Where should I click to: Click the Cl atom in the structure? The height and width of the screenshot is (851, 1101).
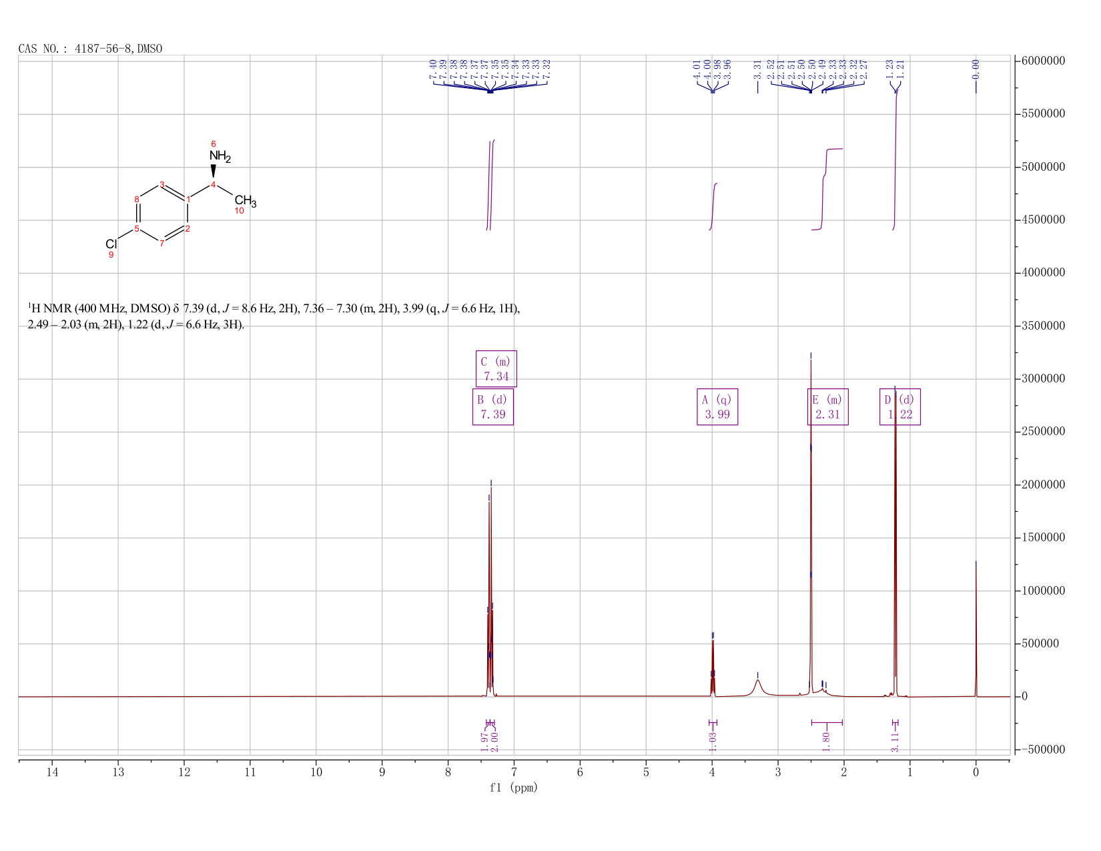point(111,244)
